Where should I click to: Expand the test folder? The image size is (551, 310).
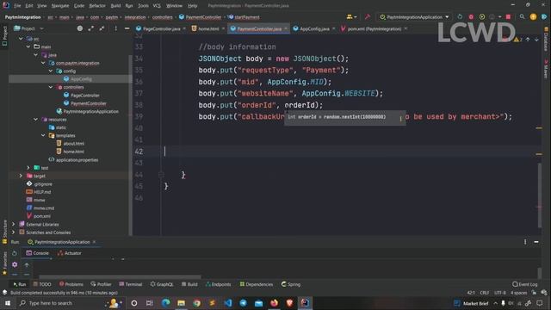tap(28, 168)
